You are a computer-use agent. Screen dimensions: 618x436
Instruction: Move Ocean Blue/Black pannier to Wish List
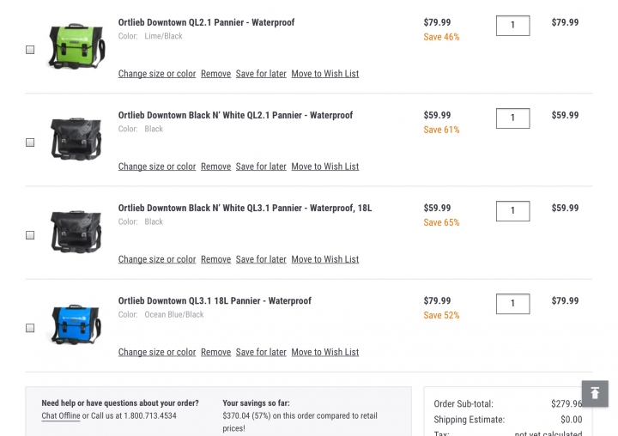click(324, 352)
